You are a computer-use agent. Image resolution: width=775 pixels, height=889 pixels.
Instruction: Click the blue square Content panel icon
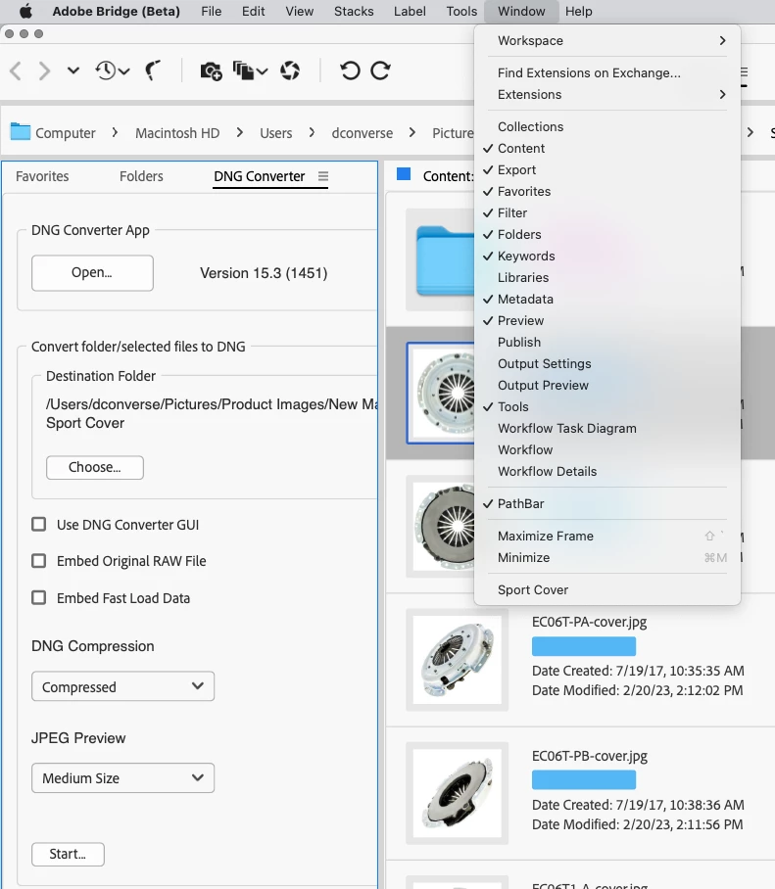tap(404, 173)
